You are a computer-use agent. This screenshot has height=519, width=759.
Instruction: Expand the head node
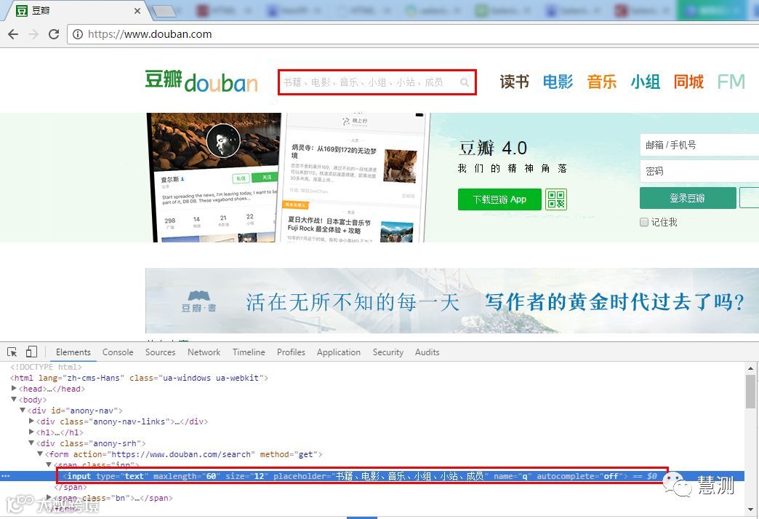click(14, 389)
